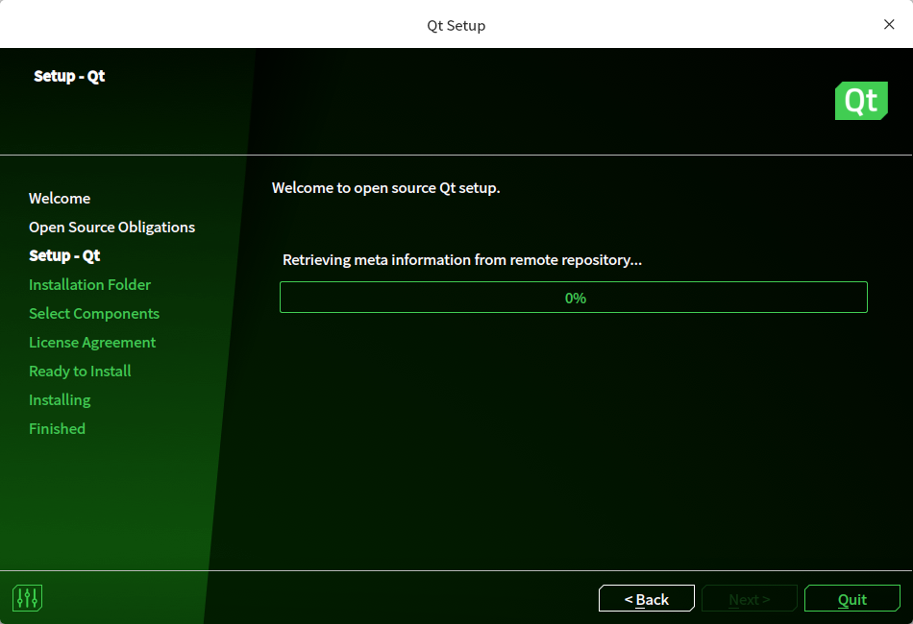Image resolution: width=913 pixels, height=624 pixels.
Task: Click the Quit button
Action: (x=851, y=598)
